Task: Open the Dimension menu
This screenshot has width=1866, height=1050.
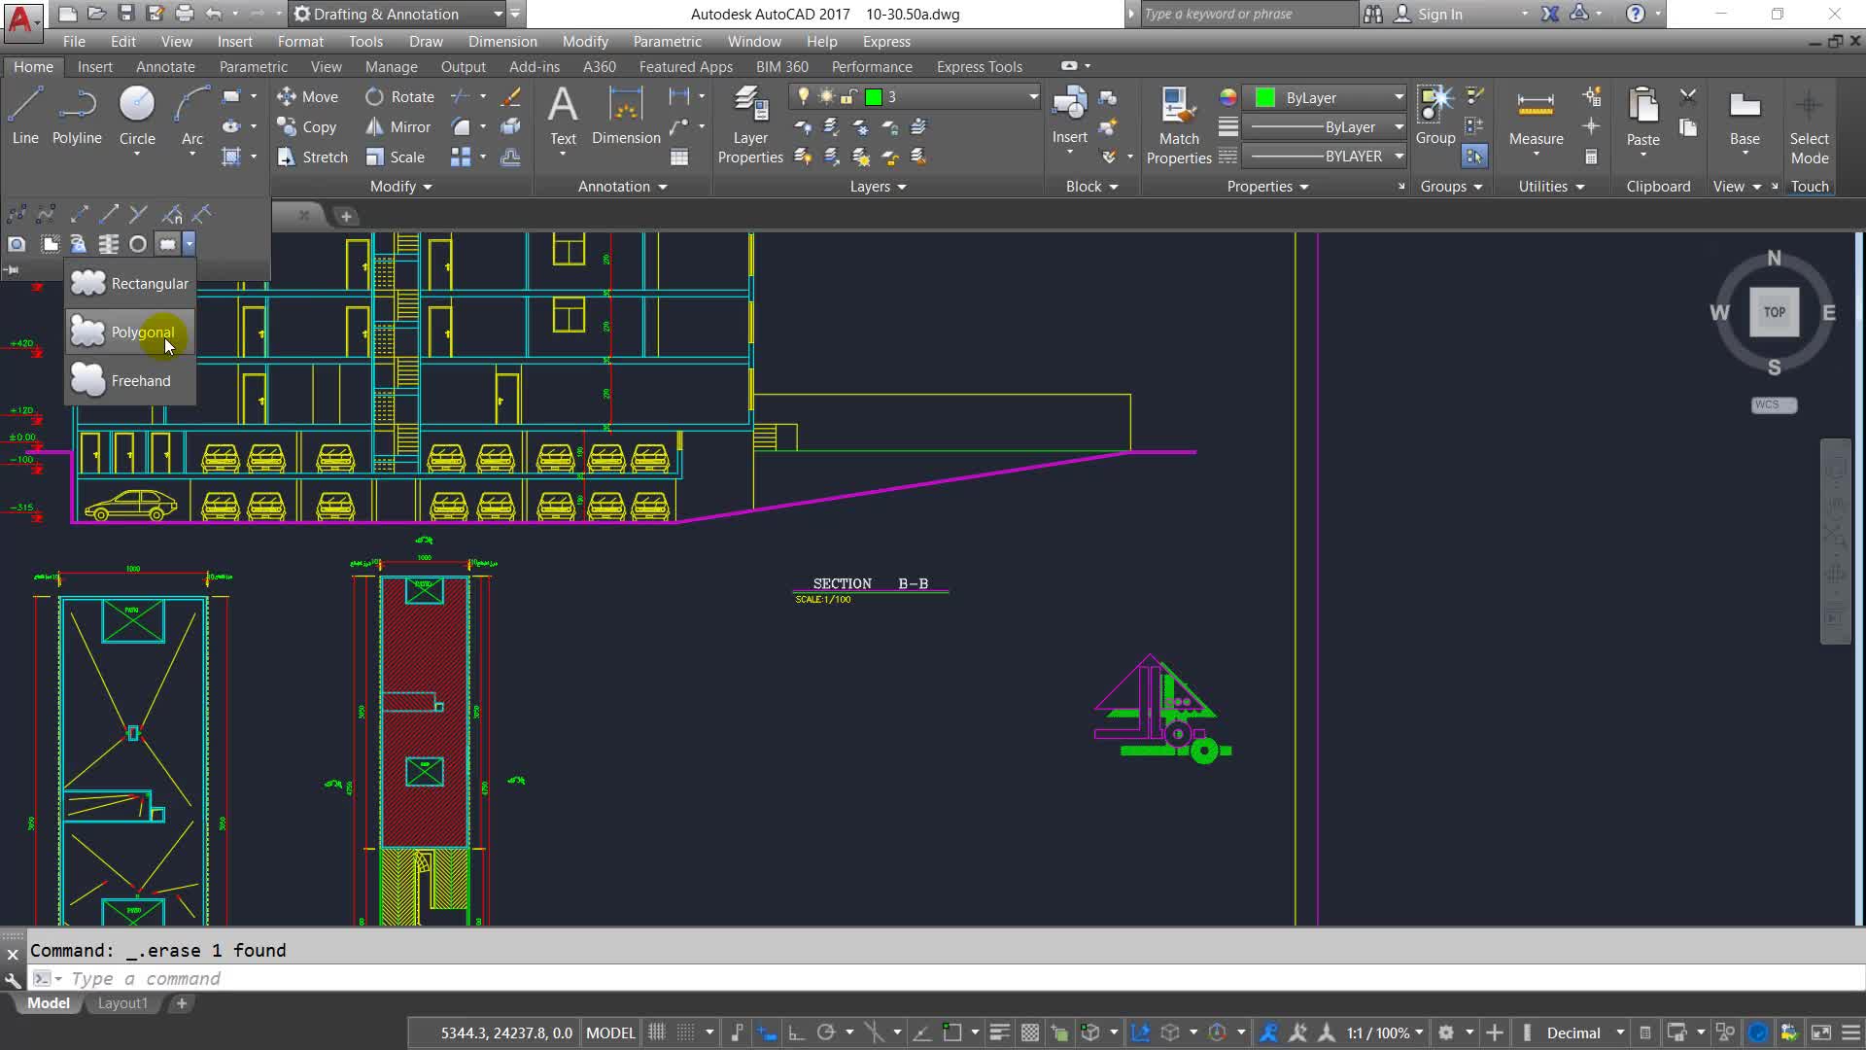Action: coord(501,42)
